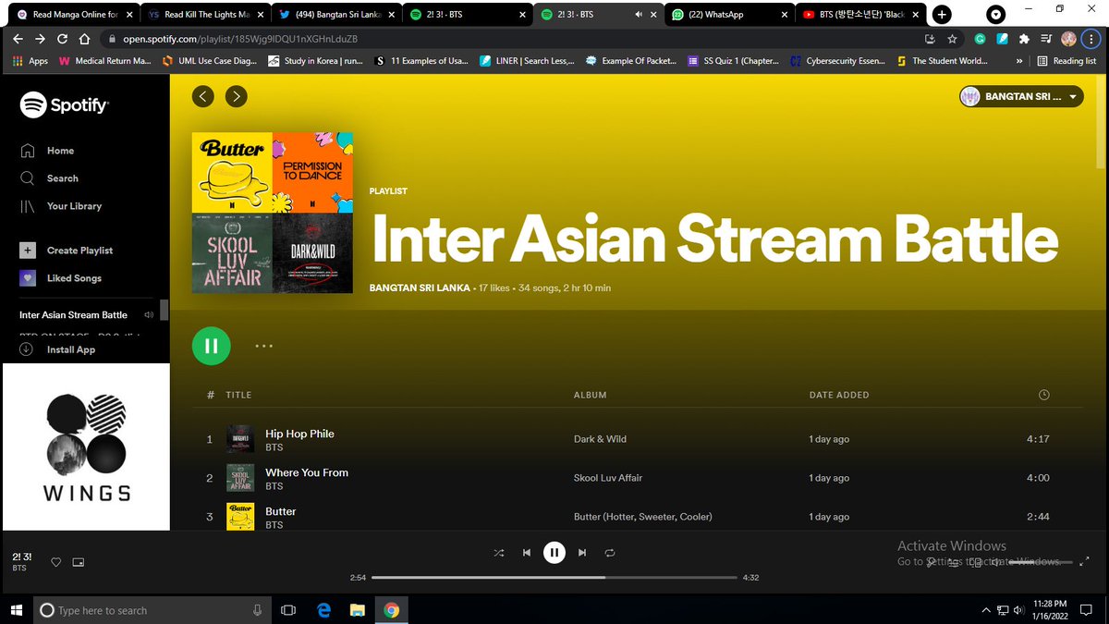Toggle picture-in-picture mini player icon
This screenshot has height=624, width=1109.
(79, 562)
